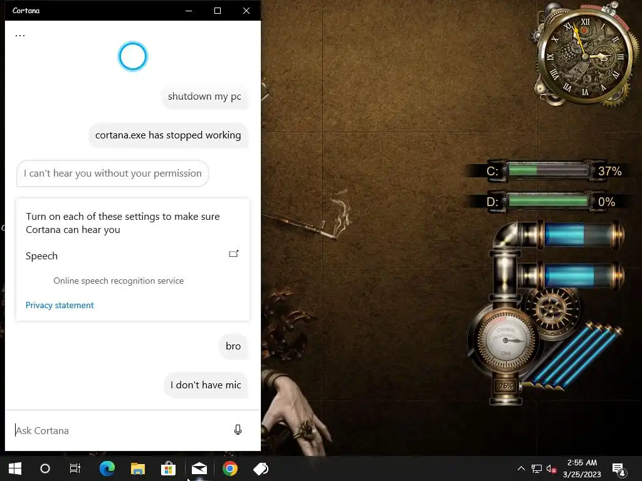Screen dimensions: 642x481
Task: Click the muted volume tray icon
Action: pyautogui.click(x=552, y=468)
